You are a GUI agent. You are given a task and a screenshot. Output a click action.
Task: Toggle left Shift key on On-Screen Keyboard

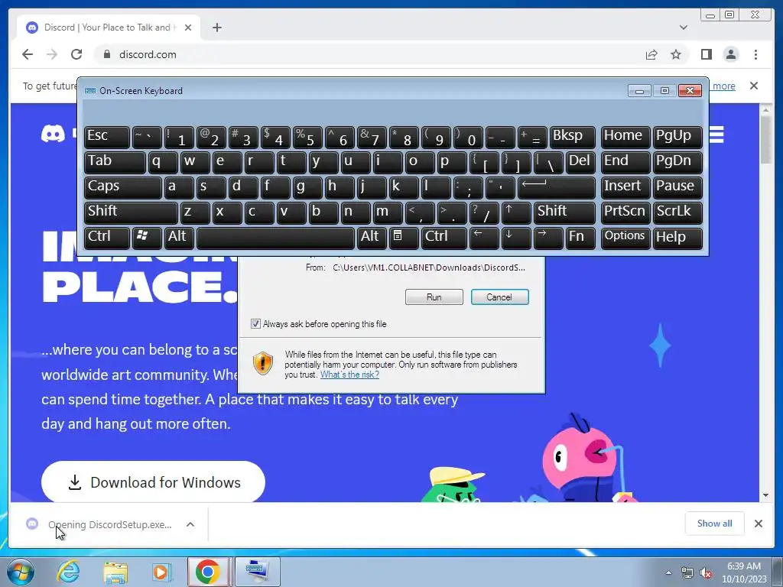click(x=131, y=212)
